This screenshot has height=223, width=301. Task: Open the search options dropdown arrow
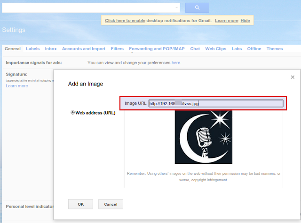tap(177, 8)
